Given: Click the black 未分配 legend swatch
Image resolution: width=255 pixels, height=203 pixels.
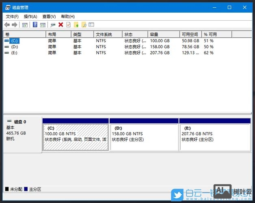Looking at the screenshot, I should click(x=7, y=189).
